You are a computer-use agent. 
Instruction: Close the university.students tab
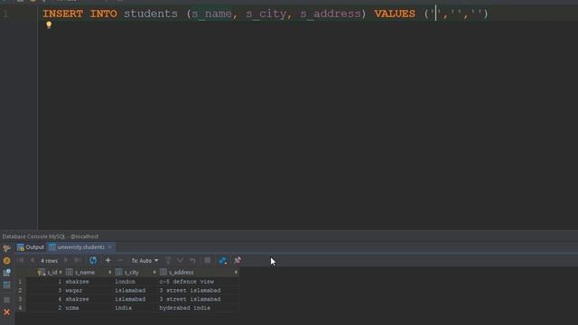(x=110, y=247)
